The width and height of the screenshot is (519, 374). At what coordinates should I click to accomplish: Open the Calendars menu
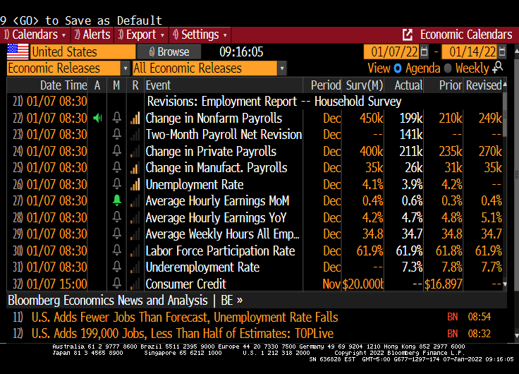pos(34,35)
